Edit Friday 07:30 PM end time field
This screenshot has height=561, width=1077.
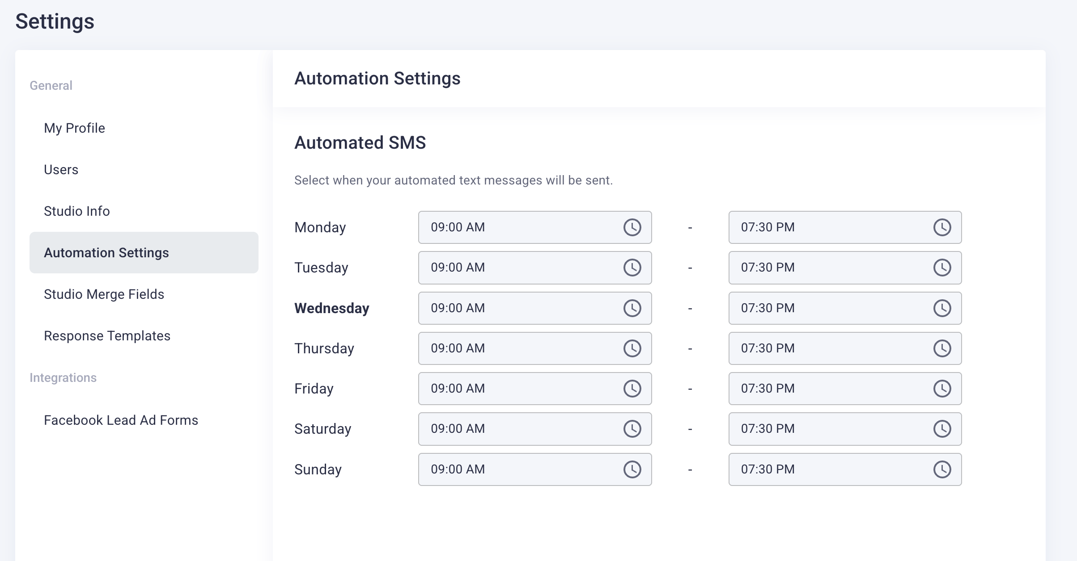coord(823,389)
